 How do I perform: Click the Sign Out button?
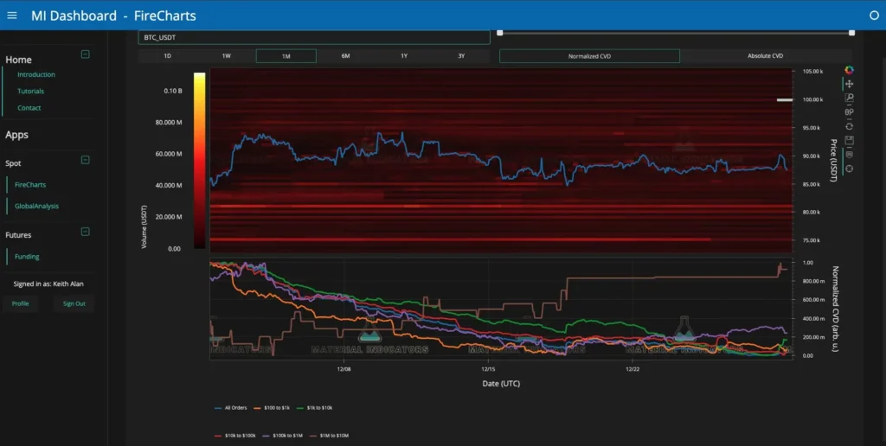pos(74,303)
